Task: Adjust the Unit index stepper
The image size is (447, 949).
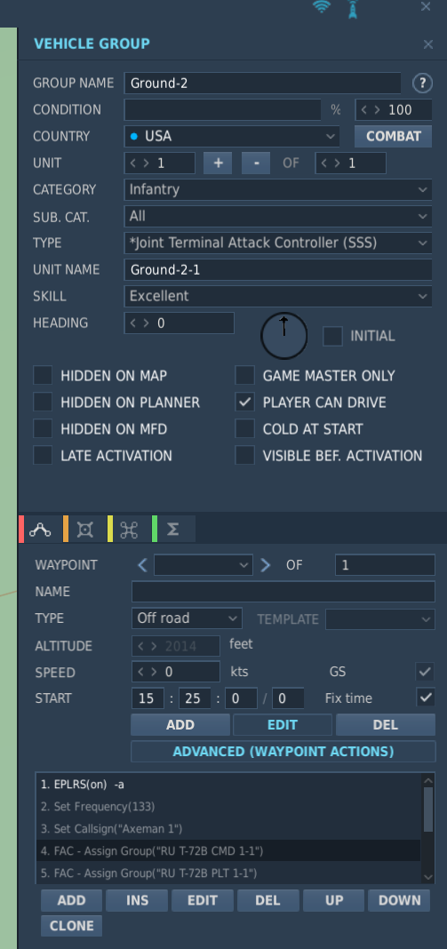Action: click(160, 163)
